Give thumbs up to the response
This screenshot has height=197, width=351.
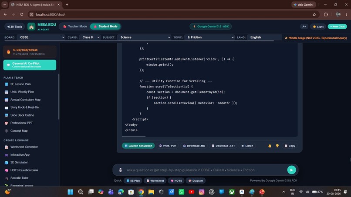[270, 146]
